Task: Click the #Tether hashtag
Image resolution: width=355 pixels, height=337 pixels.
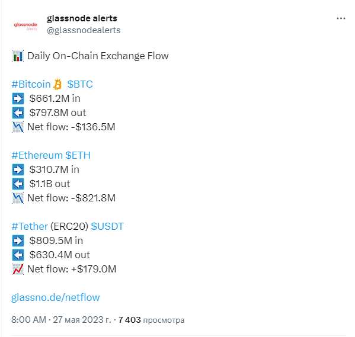Action: click(x=30, y=226)
